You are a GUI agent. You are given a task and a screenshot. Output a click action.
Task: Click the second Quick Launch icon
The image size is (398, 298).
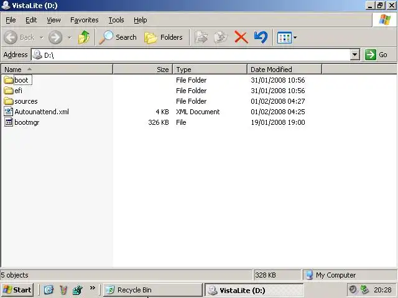pyautogui.click(x=63, y=290)
